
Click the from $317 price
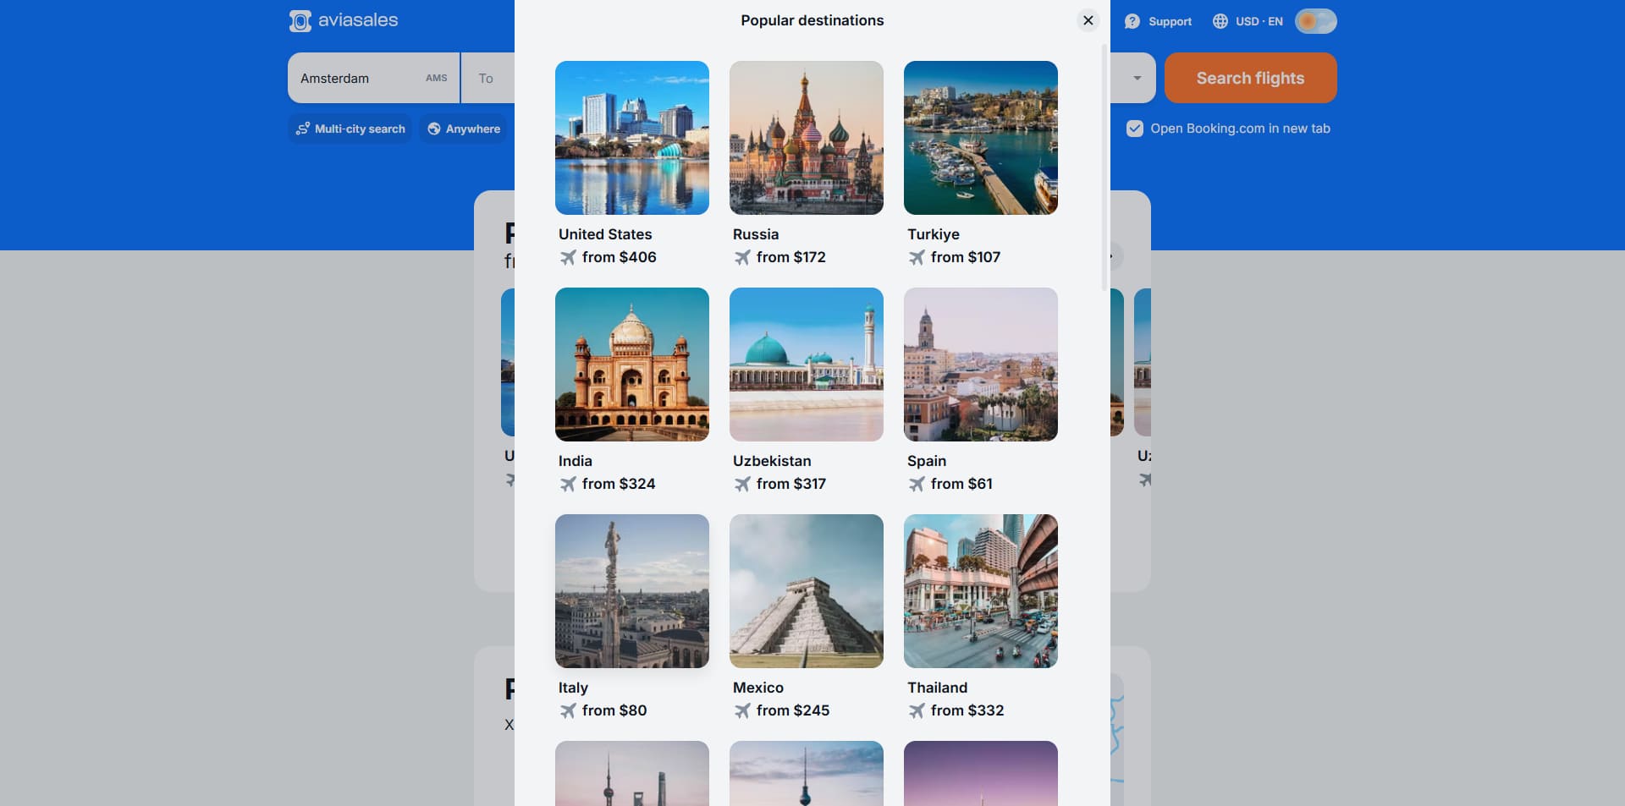pyautogui.click(x=791, y=484)
